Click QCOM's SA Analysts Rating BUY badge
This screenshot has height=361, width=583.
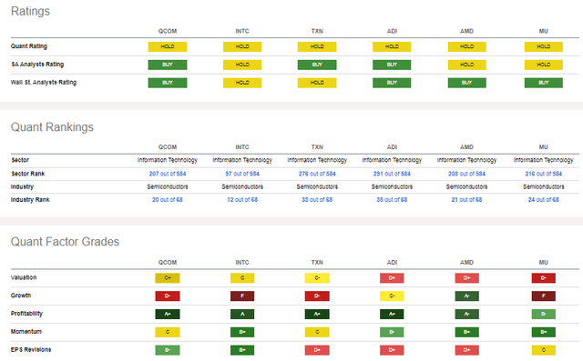(168, 65)
